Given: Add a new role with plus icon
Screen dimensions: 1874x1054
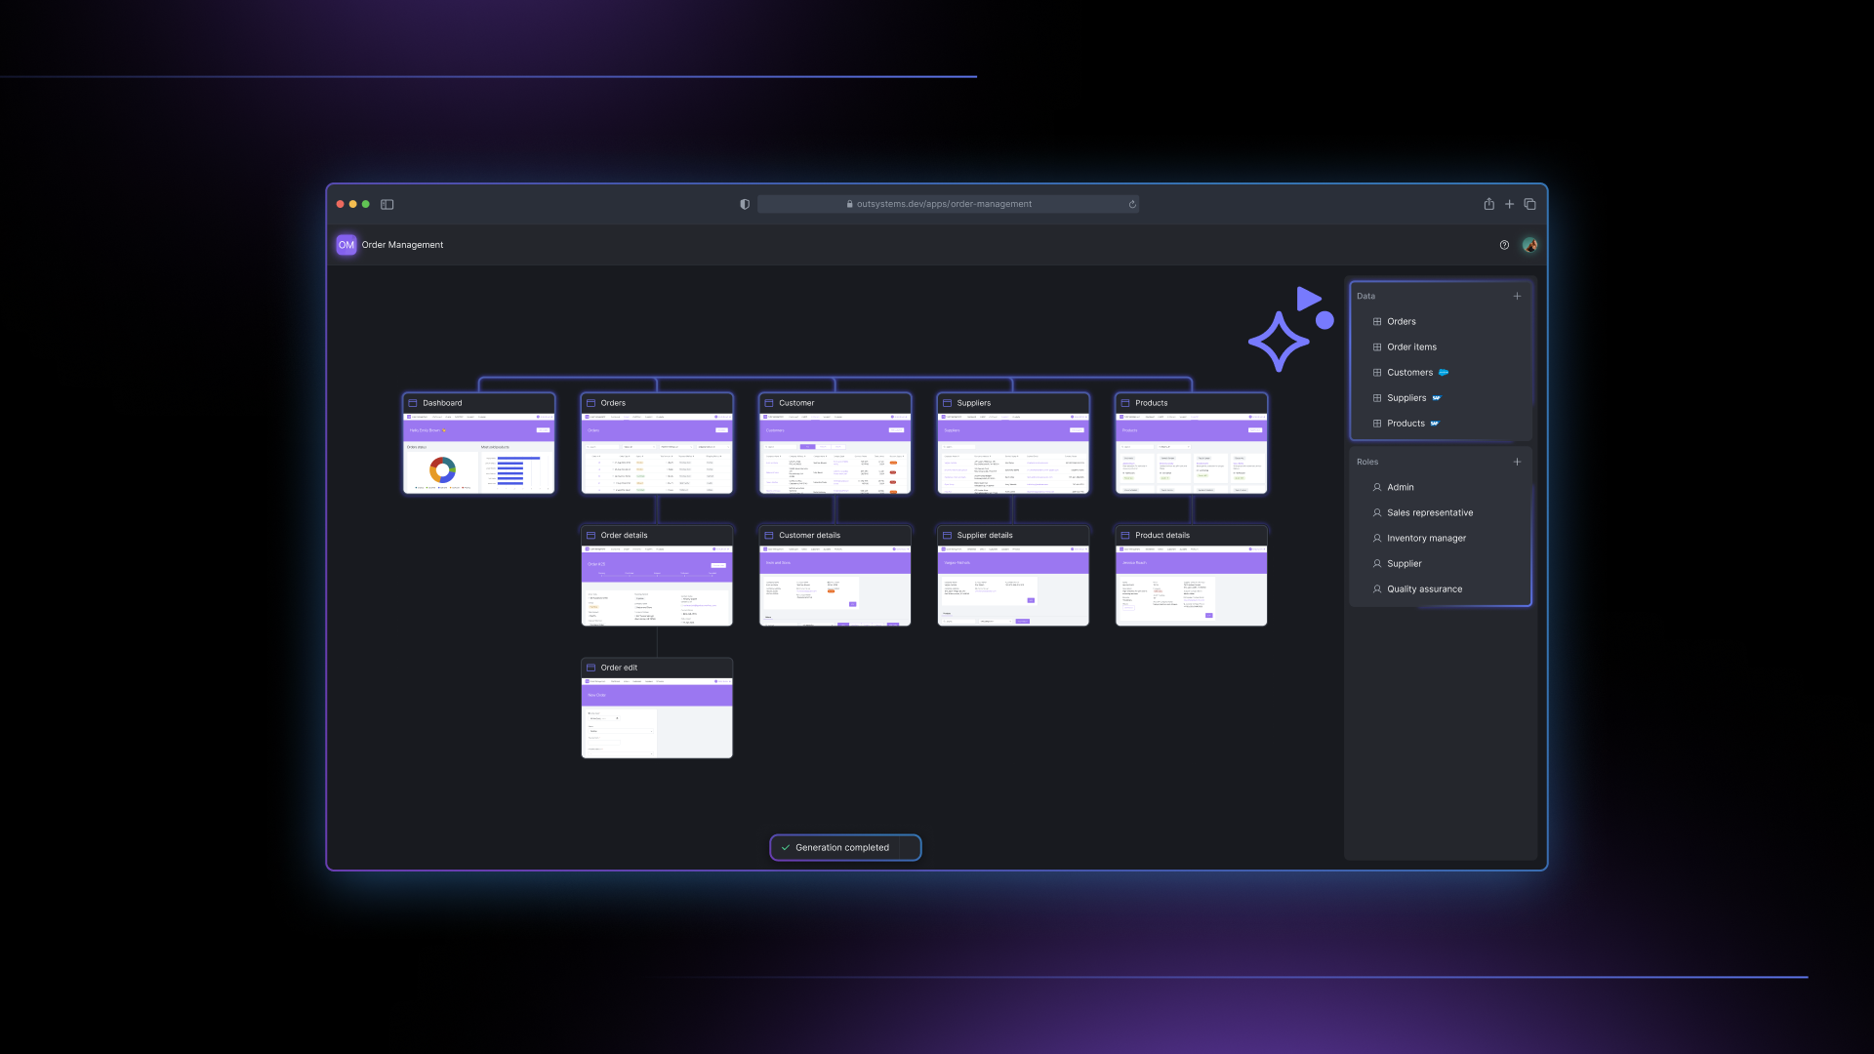Looking at the screenshot, I should click(x=1517, y=462).
